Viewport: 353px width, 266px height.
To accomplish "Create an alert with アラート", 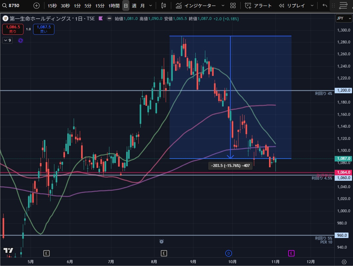I will tap(258, 5).
